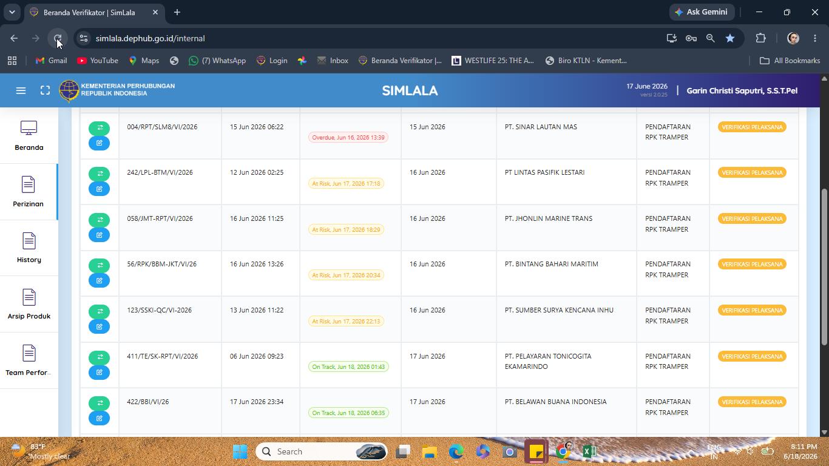Click blue edit icon for 411/TE/SK-RPT/VI/2026
The width and height of the screenshot is (829, 466).
coord(100,372)
